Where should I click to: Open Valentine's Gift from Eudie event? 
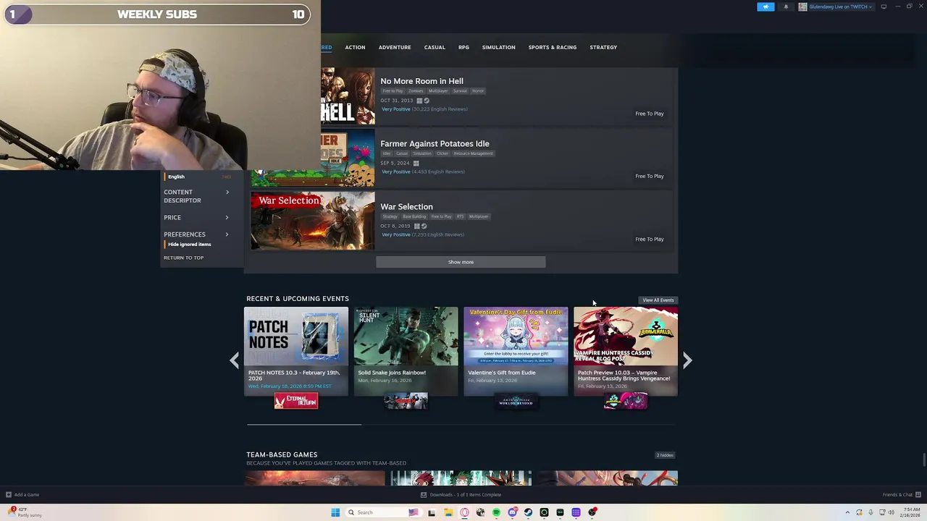click(x=516, y=352)
